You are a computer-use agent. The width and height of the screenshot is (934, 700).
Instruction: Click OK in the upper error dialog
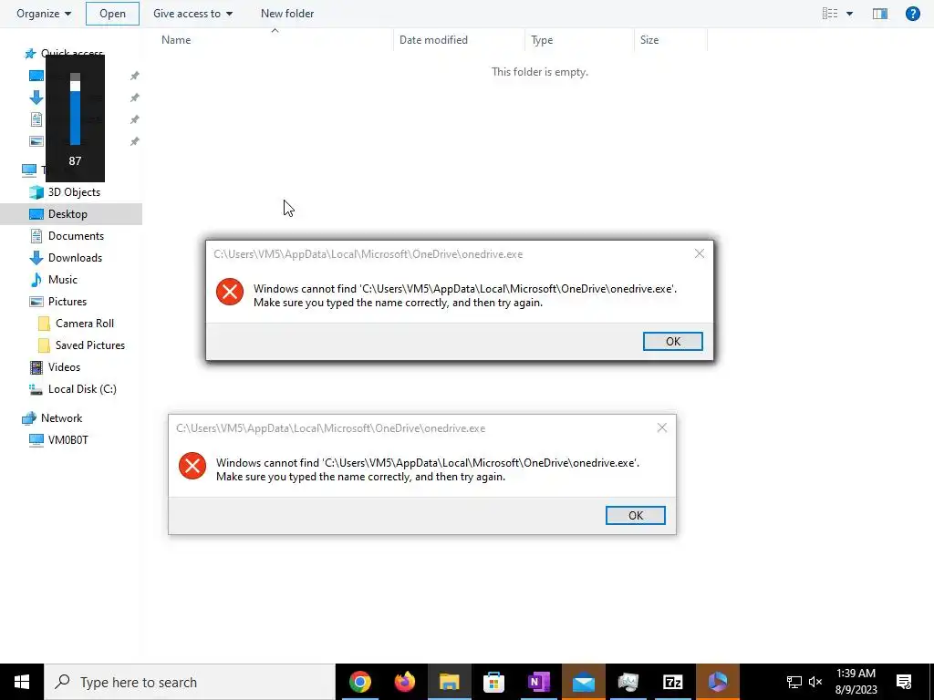tap(672, 342)
